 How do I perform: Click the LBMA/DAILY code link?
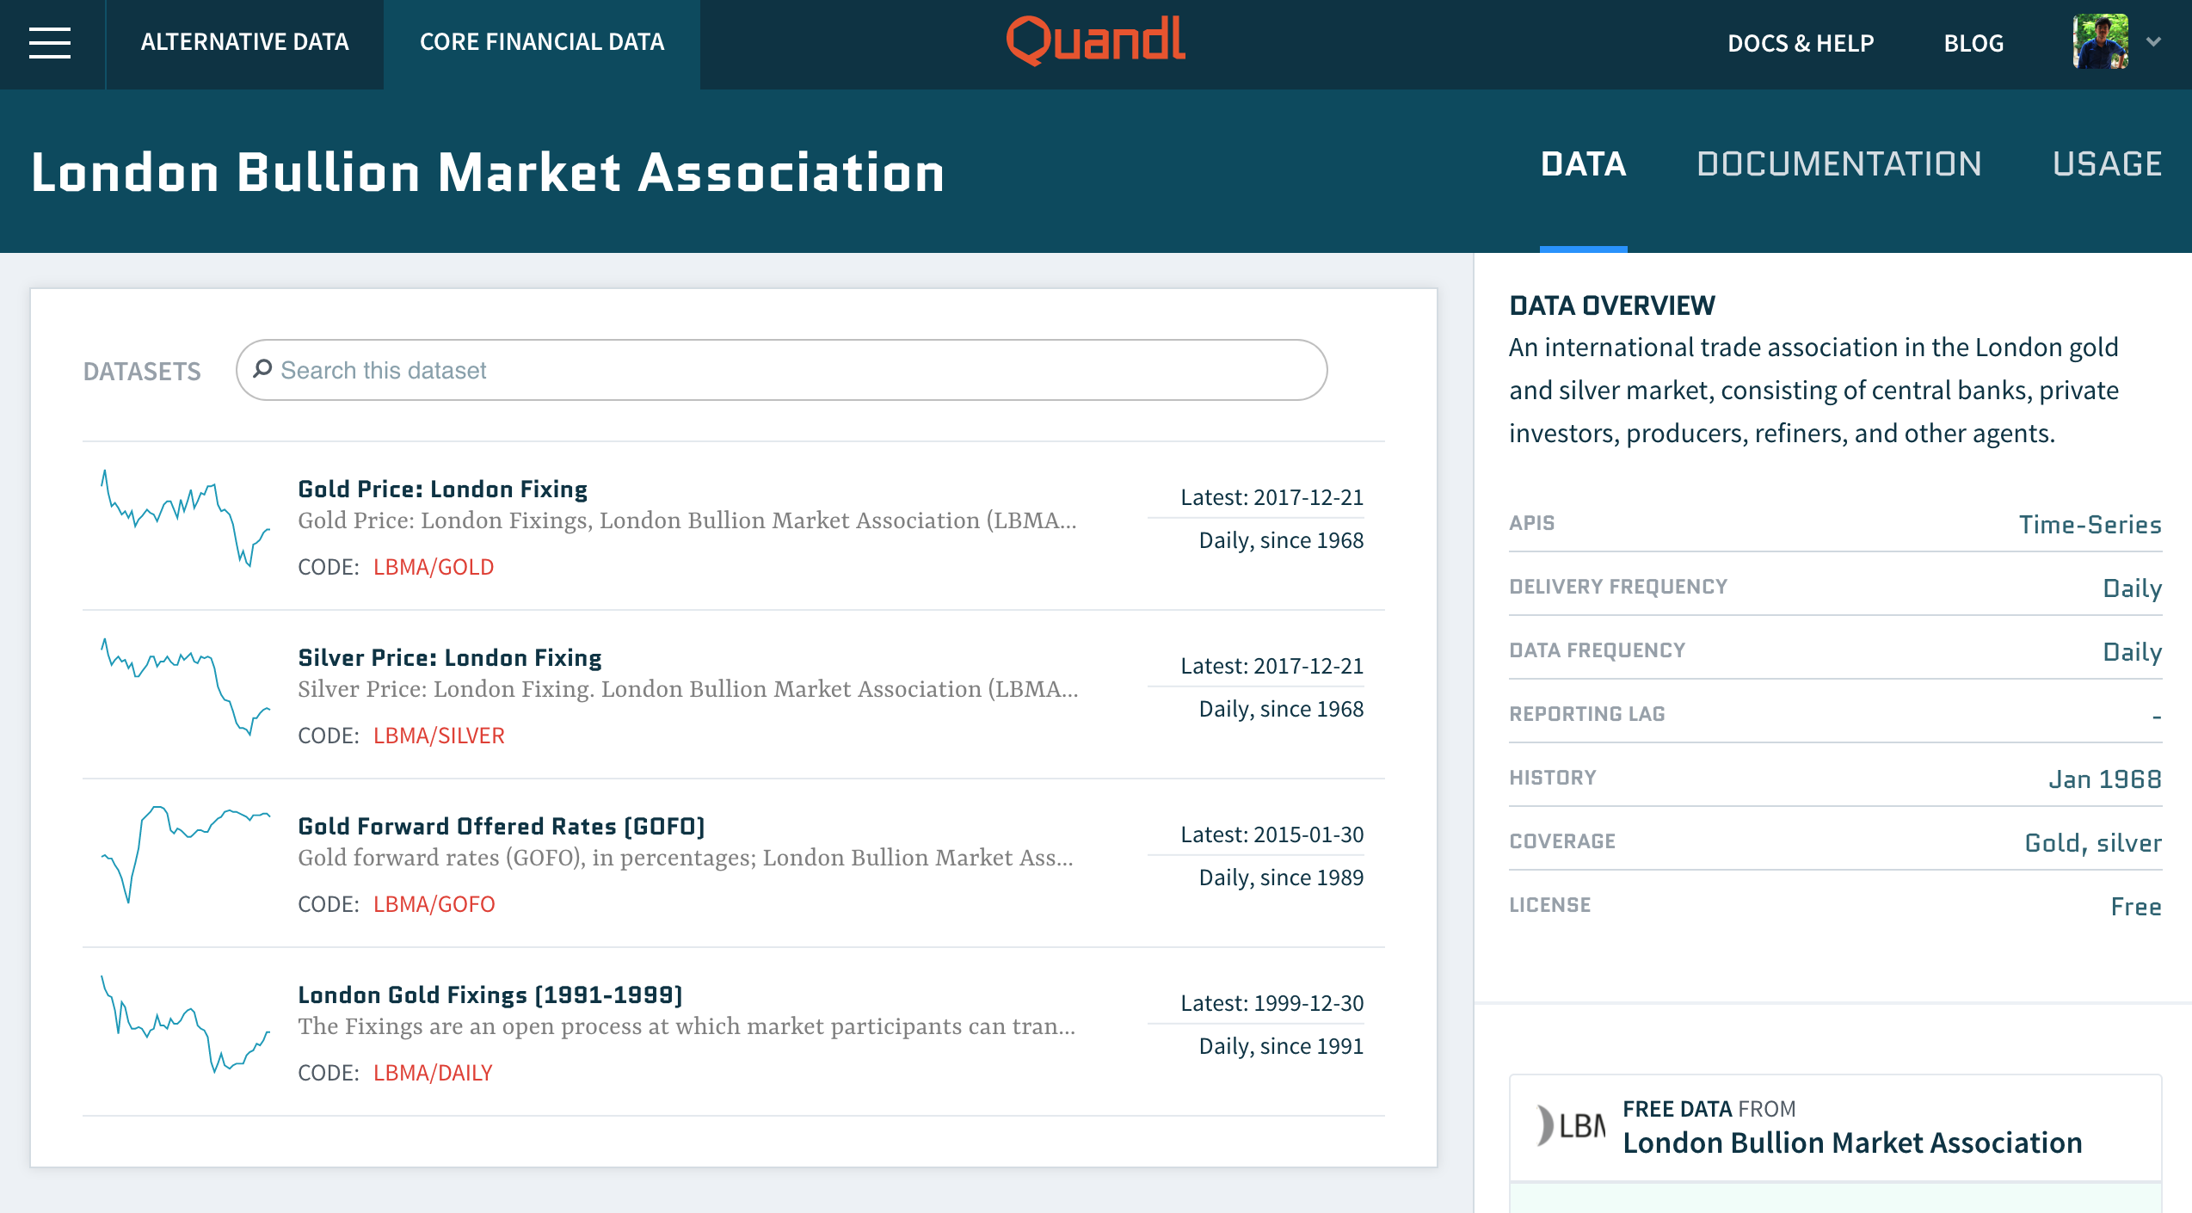[433, 1073]
